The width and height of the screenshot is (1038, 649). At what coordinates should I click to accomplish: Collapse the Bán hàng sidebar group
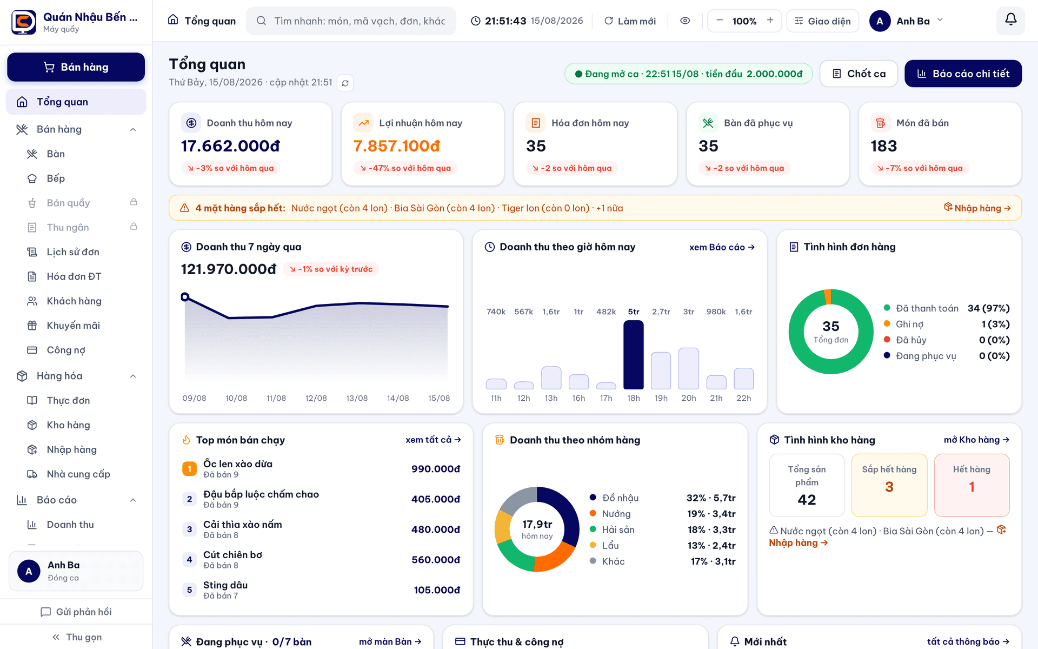[x=133, y=129]
